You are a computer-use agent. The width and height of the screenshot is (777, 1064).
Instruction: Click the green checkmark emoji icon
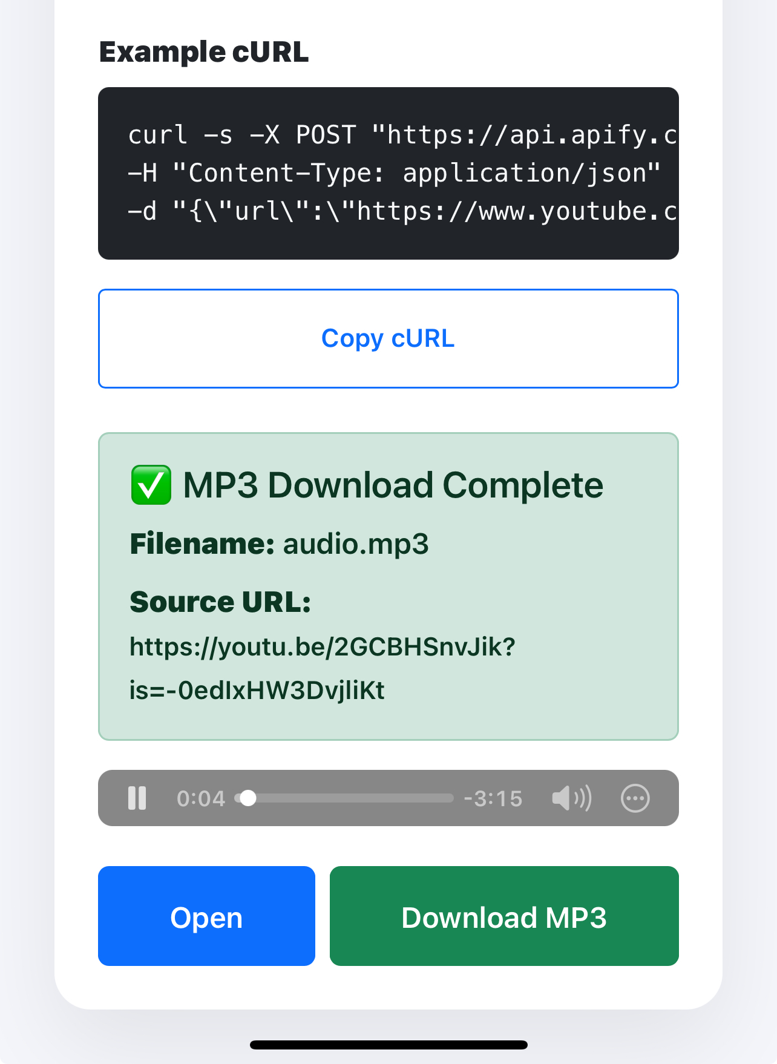click(x=151, y=485)
